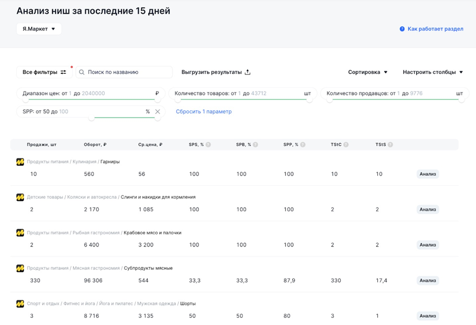Open the 'Сортировка' dropdown

[368, 72]
